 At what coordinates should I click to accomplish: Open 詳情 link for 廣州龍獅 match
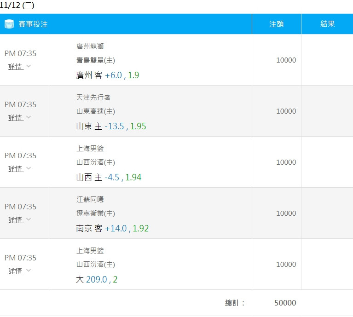click(16, 67)
